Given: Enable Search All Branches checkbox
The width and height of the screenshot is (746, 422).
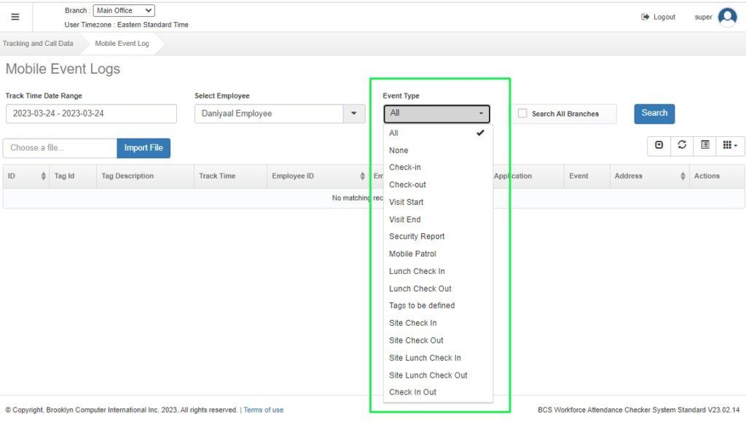Looking at the screenshot, I should [522, 114].
